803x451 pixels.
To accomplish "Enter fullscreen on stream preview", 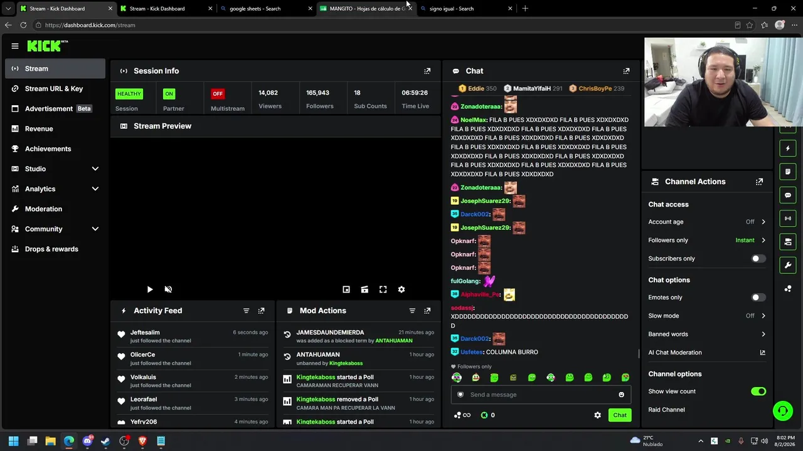I will click(383, 289).
